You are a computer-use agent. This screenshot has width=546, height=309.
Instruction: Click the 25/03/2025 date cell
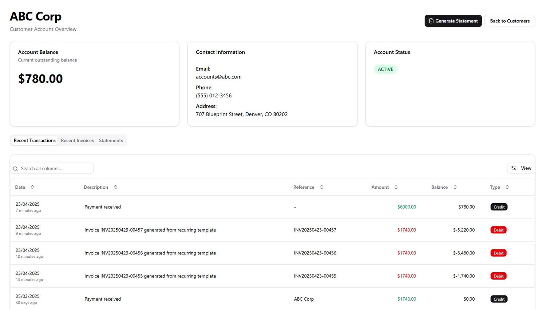[x=28, y=297]
